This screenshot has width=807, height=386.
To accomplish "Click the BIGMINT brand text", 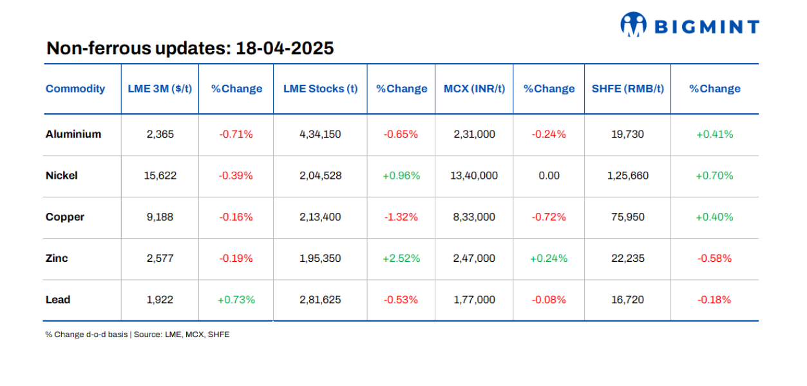I will point(707,26).
